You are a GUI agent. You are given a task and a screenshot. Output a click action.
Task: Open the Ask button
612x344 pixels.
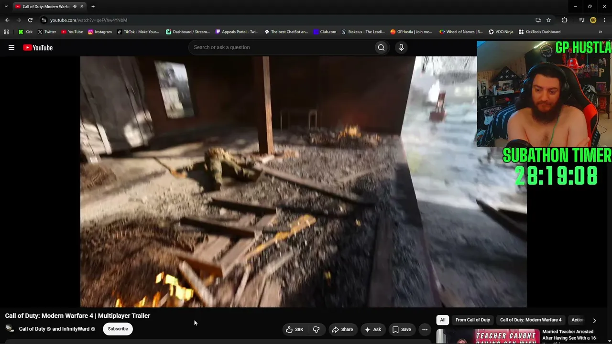(x=373, y=329)
